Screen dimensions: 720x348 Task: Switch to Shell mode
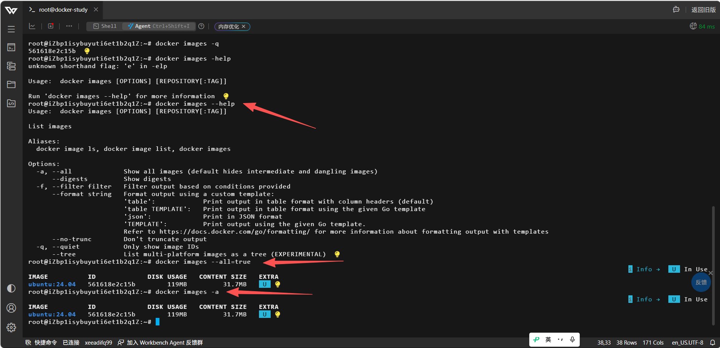click(x=105, y=26)
